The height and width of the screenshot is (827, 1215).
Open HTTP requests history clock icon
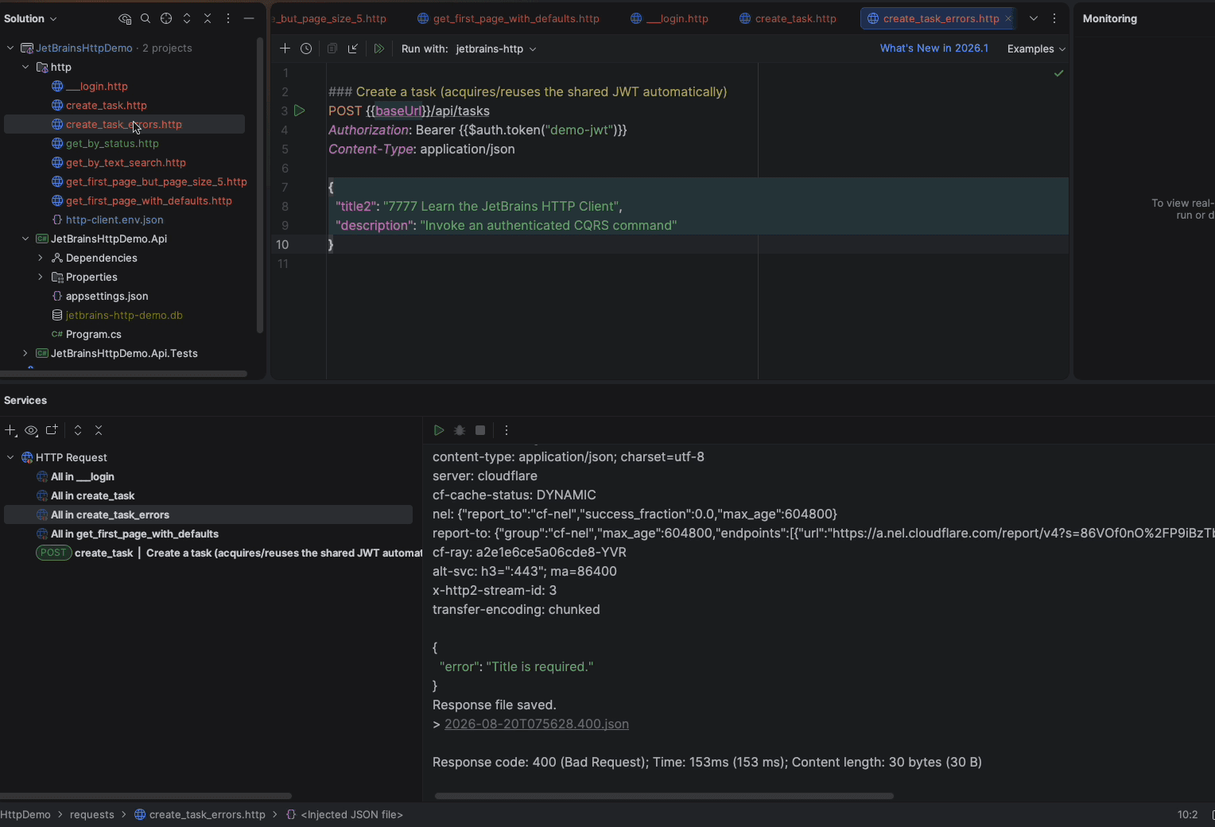(306, 49)
